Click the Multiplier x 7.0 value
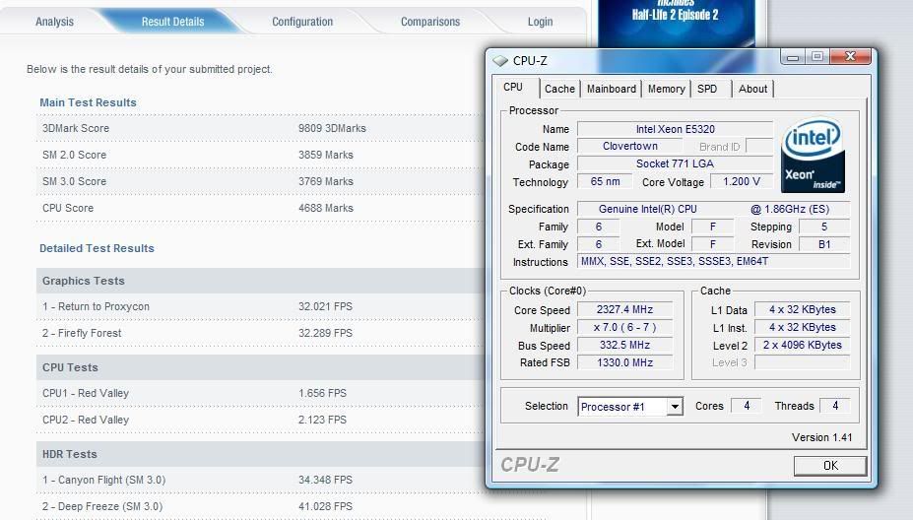The width and height of the screenshot is (913, 520). click(624, 327)
